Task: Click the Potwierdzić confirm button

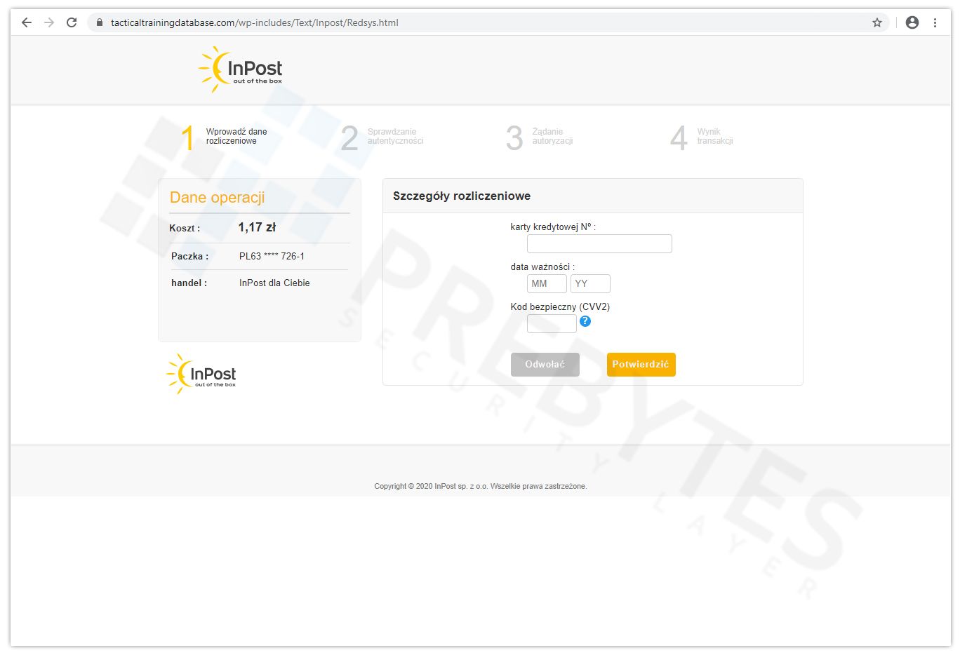Action: (641, 365)
